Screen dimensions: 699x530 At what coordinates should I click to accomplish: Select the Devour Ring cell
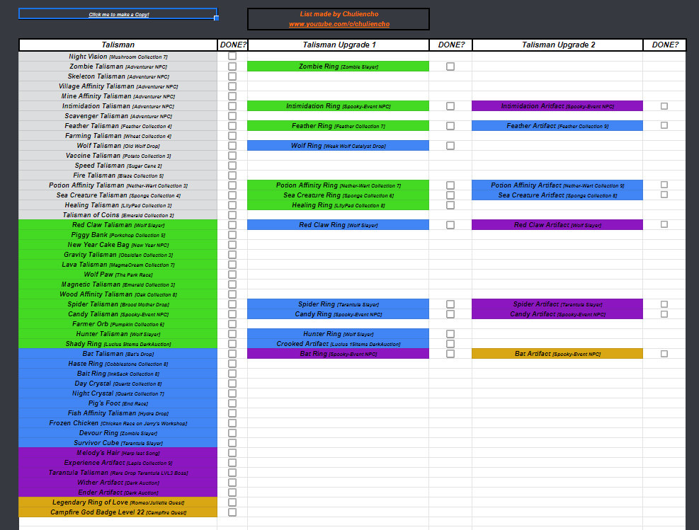tap(118, 433)
